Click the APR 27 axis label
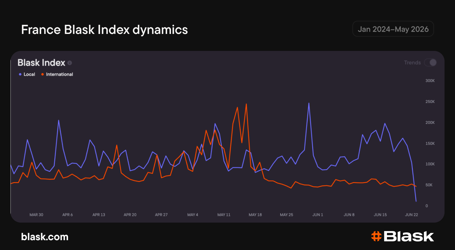 (161, 215)
